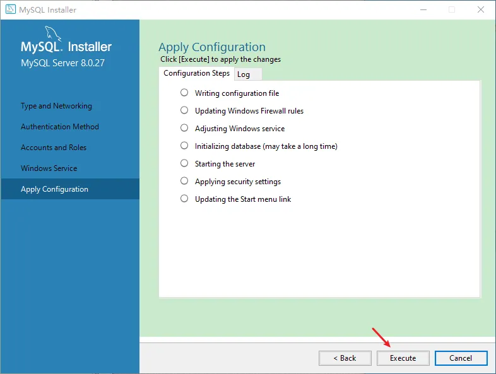496x374 pixels.
Task: Switch to the Log tab
Action: [244, 74]
